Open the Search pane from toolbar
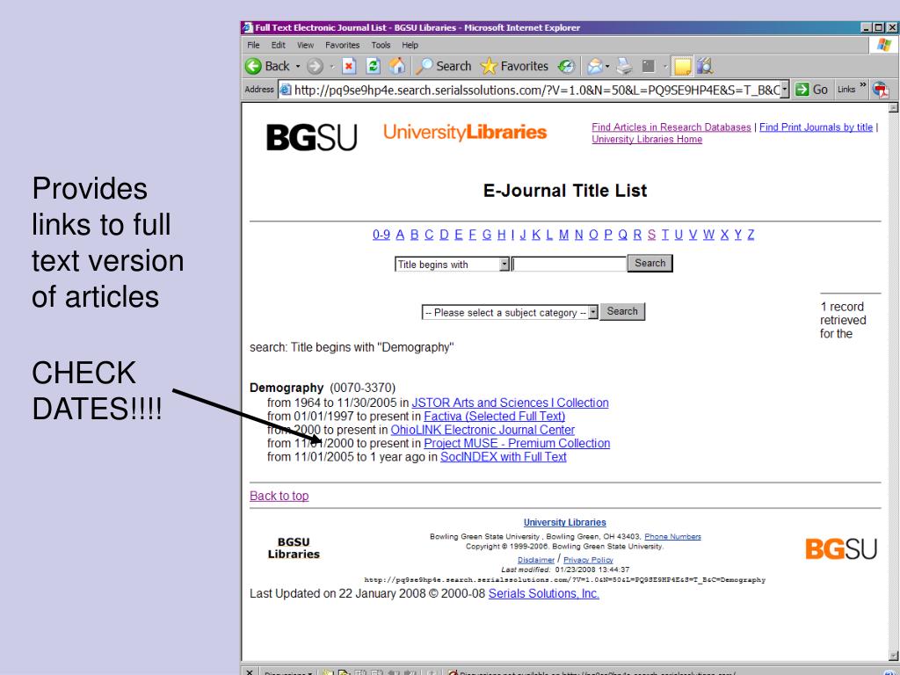Viewport: 900px width, 675px height. [443, 67]
